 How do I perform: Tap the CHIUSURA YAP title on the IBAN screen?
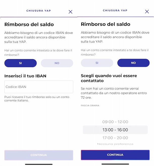point(39,11)
